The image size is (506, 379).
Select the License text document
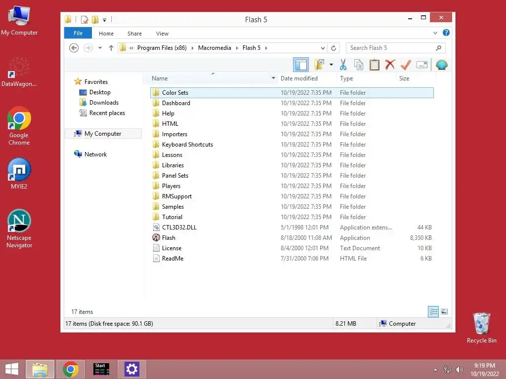pyautogui.click(x=171, y=248)
